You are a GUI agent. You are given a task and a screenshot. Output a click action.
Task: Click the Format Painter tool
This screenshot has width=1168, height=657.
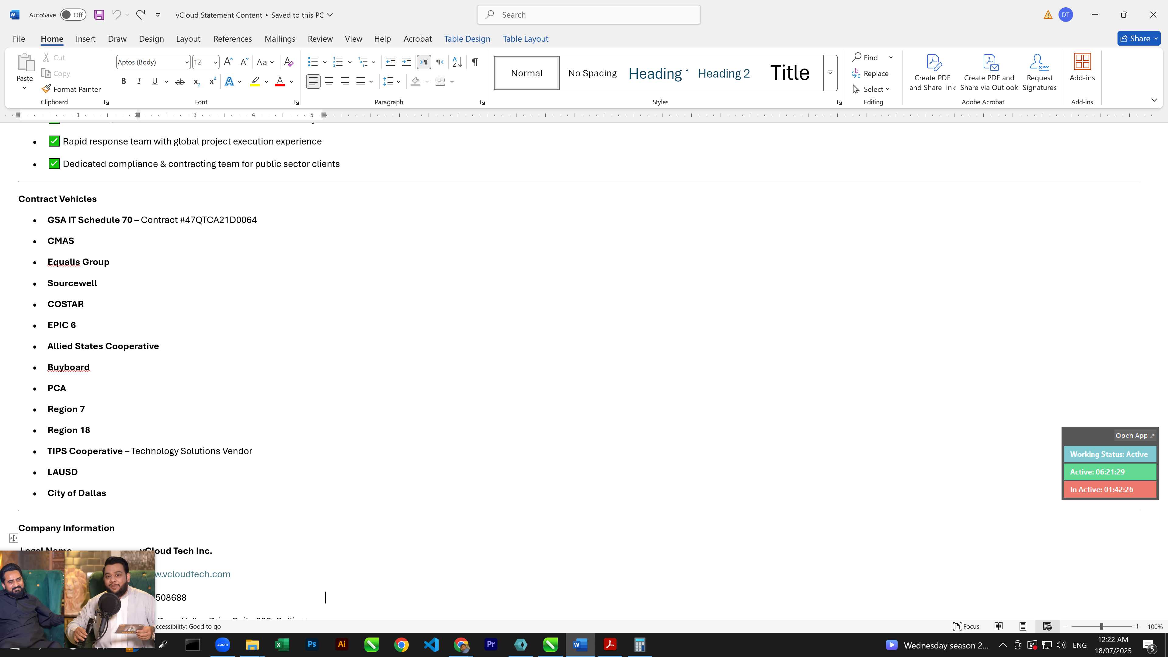click(x=71, y=89)
